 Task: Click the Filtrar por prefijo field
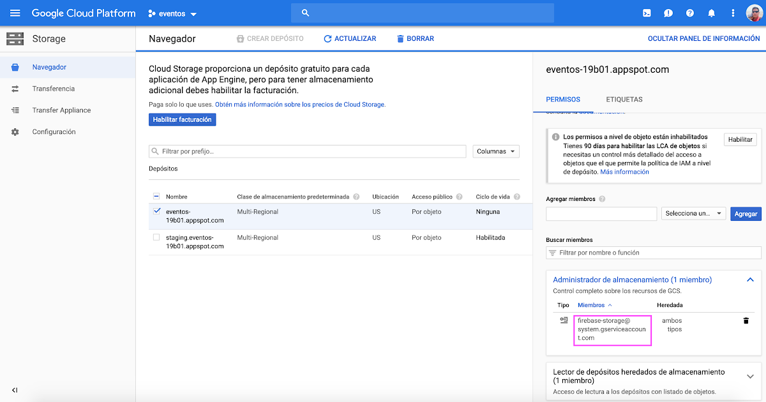(x=308, y=151)
